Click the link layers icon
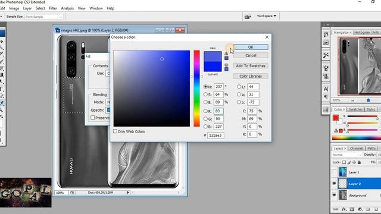Viewport: 381px width, 214px height. click(x=336, y=209)
